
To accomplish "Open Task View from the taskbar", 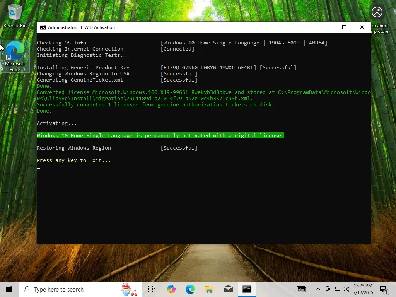I will (x=152, y=289).
